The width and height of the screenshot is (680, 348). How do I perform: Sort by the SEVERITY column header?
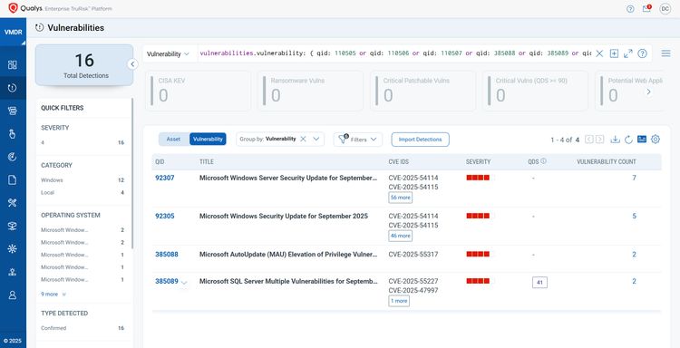pyautogui.click(x=478, y=161)
